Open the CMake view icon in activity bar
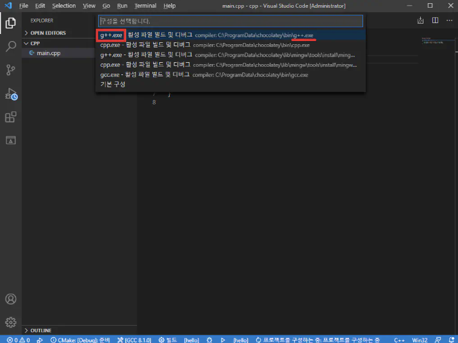Image resolution: width=458 pixels, height=343 pixels. pyautogui.click(x=10, y=140)
